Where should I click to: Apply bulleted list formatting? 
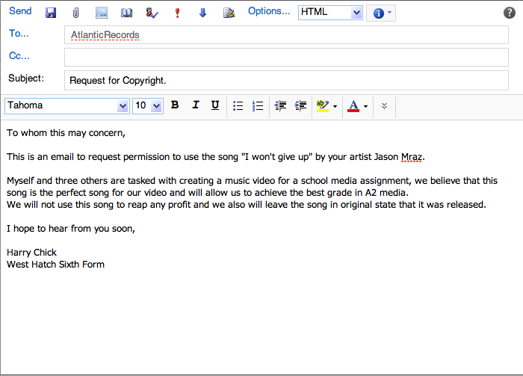[x=238, y=105]
